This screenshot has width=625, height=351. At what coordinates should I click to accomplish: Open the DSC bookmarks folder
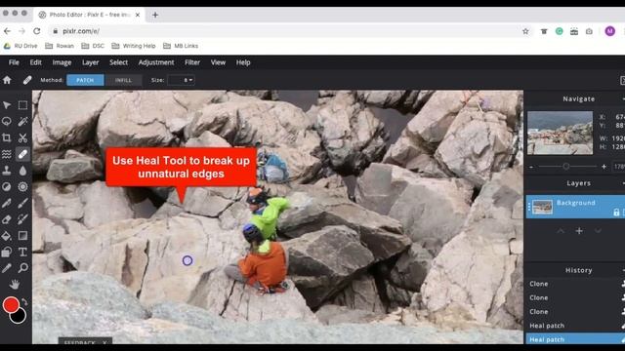93,46
